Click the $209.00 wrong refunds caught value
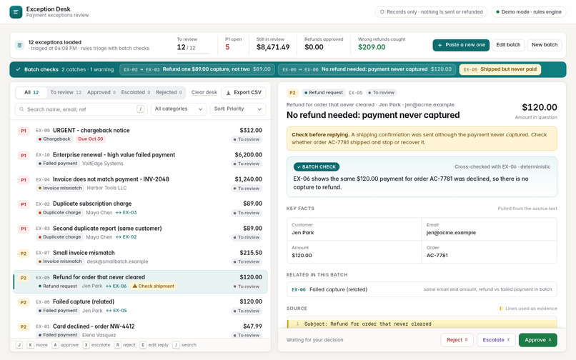Image resolution: width=576 pixels, height=360 pixels. pos(372,47)
